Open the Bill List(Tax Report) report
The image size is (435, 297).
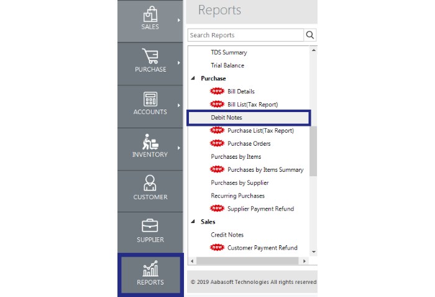pos(252,104)
